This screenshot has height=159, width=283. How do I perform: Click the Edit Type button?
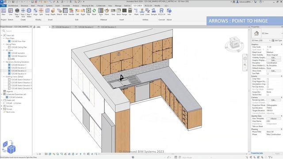pyautogui.click(x=277, y=40)
